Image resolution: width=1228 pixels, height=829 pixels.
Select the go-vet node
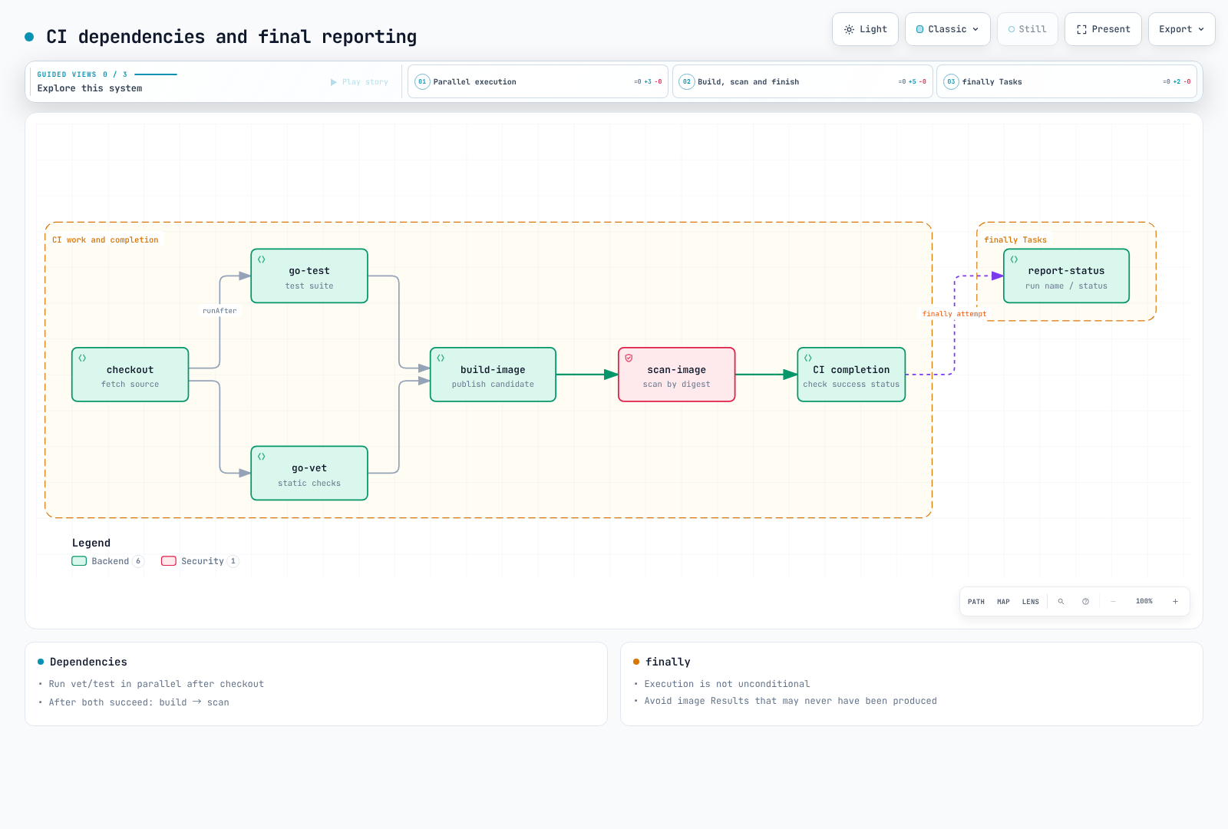click(309, 473)
